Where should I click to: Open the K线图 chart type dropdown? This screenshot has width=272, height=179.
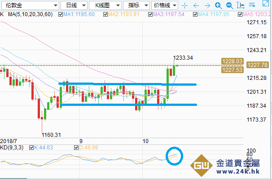(105, 5)
